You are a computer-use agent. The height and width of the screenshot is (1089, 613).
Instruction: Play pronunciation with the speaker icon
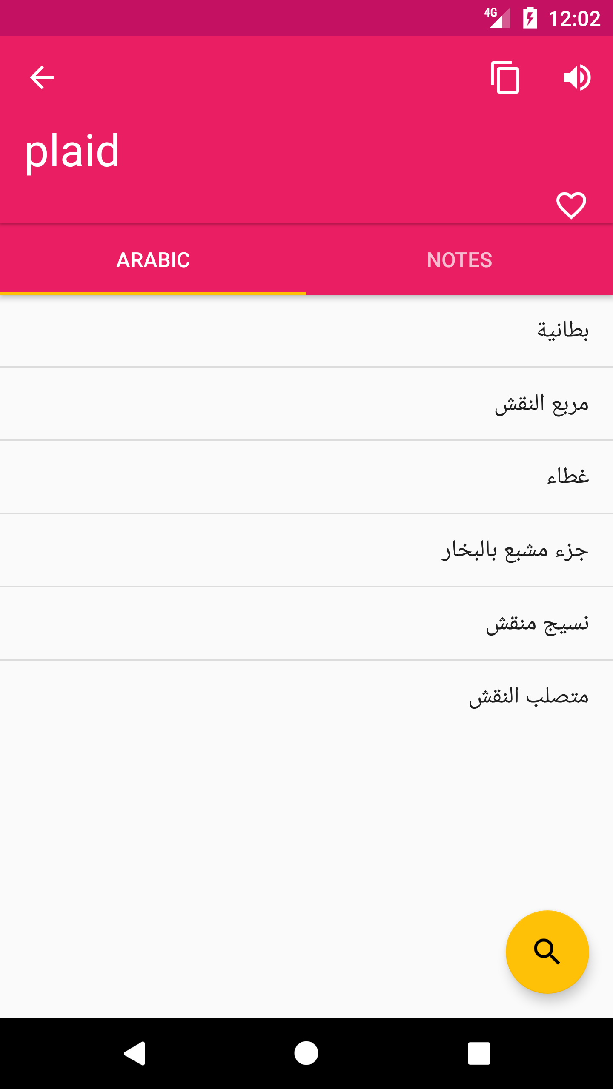pyautogui.click(x=577, y=77)
